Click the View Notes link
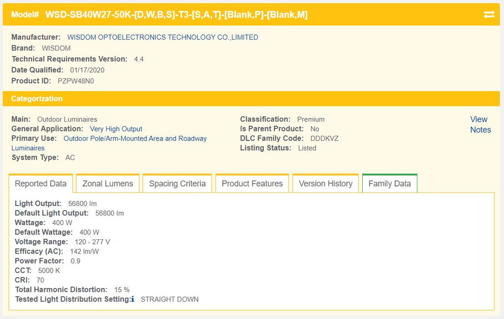The height and width of the screenshot is (319, 504). pos(480,125)
